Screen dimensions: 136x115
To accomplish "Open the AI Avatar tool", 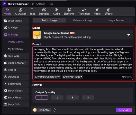I will pos(20,12).
